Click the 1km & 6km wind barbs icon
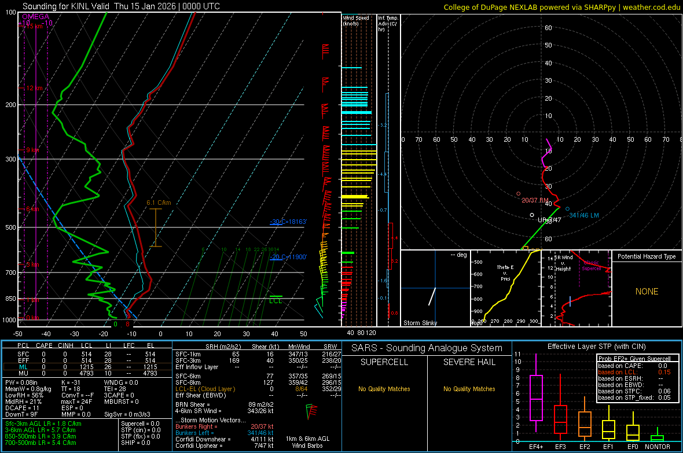The height and width of the screenshot is (453, 683). click(311, 411)
